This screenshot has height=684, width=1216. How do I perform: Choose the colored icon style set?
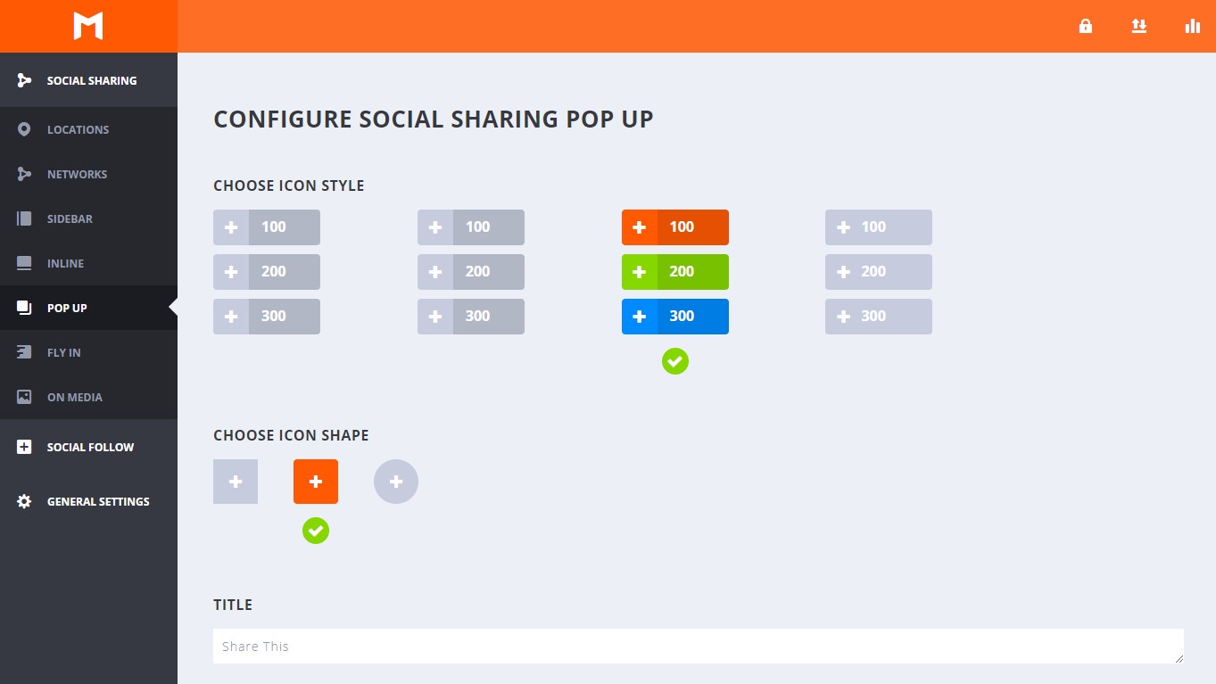click(675, 272)
